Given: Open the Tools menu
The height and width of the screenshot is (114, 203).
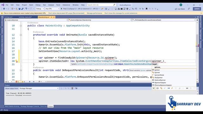Looking at the screenshot, I should click(x=58, y=5).
